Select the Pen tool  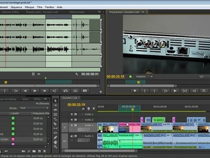tap(56, 137)
